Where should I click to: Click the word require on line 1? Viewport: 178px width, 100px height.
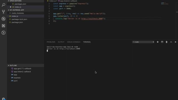[x=73, y=4]
